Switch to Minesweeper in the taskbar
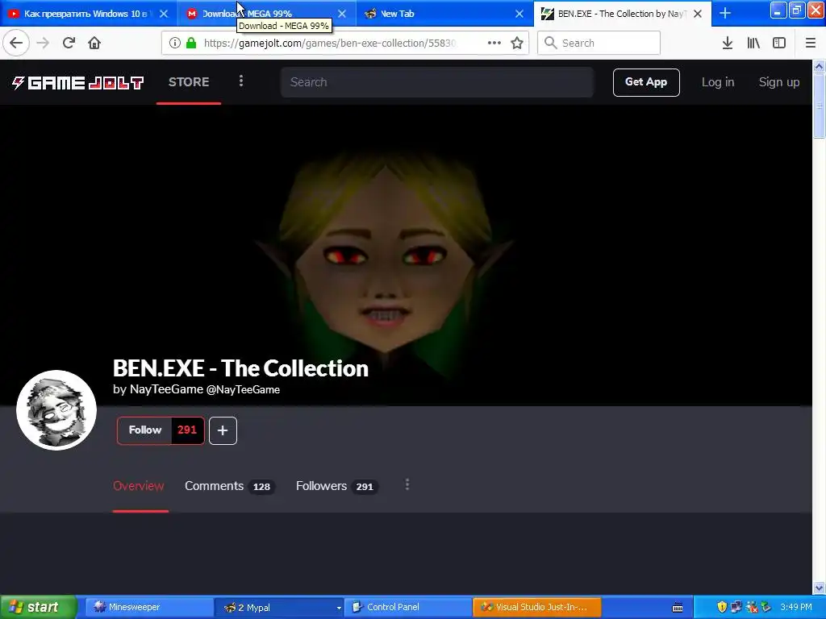 tap(148, 607)
